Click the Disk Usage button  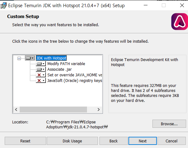point(72,141)
